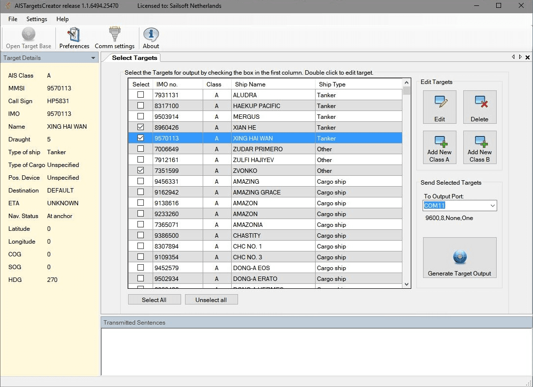533x387 pixels.
Task: Sort by the Class column header
Action: click(217, 84)
